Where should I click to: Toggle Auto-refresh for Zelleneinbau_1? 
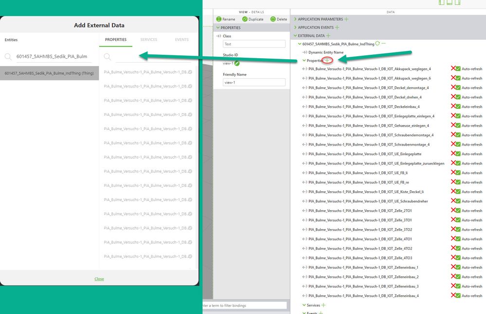coord(458,267)
